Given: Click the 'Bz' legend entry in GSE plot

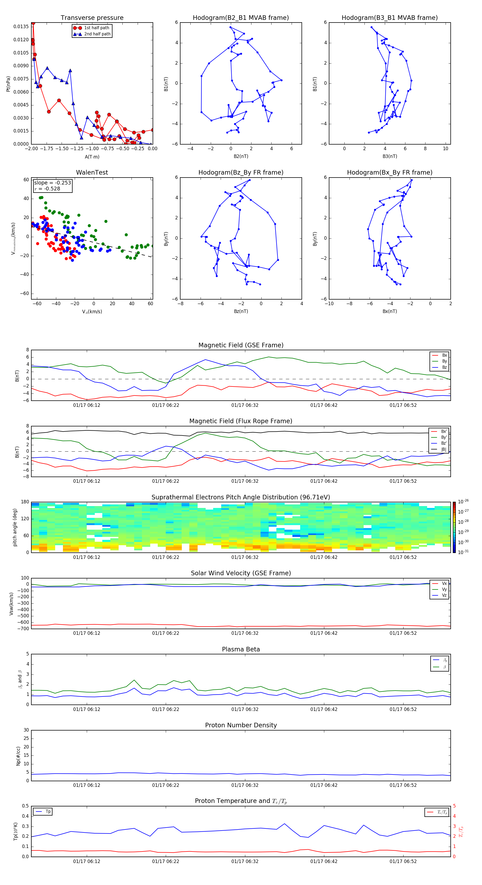Looking at the screenshot, I should tap(439, 367).
